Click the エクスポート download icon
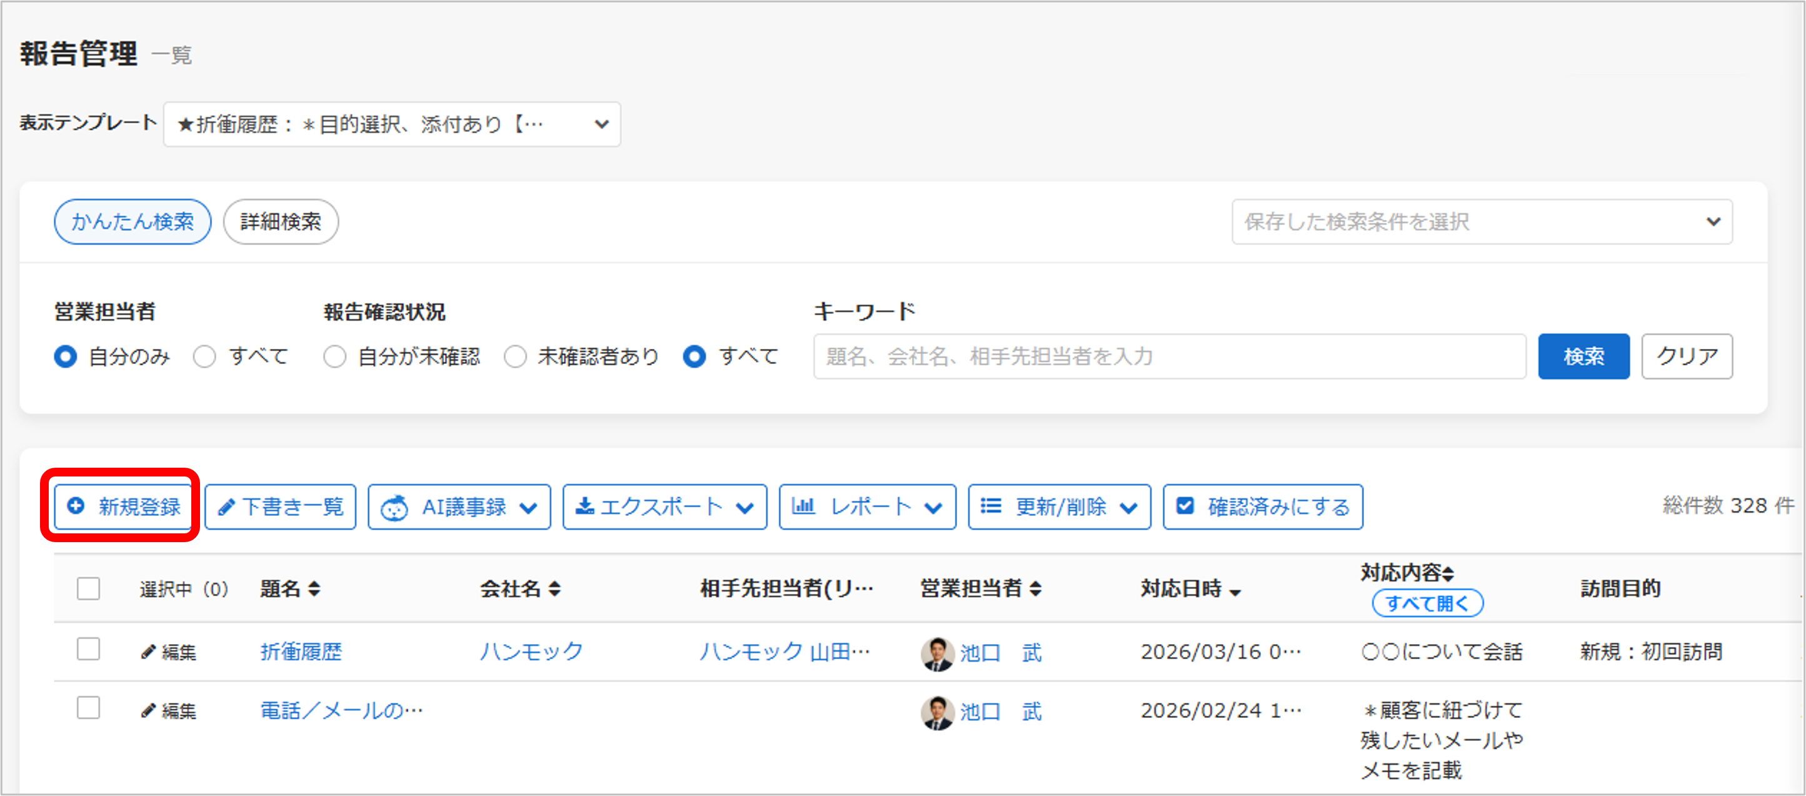This screenshot has height=796, width=1806. tap(584, 506)
